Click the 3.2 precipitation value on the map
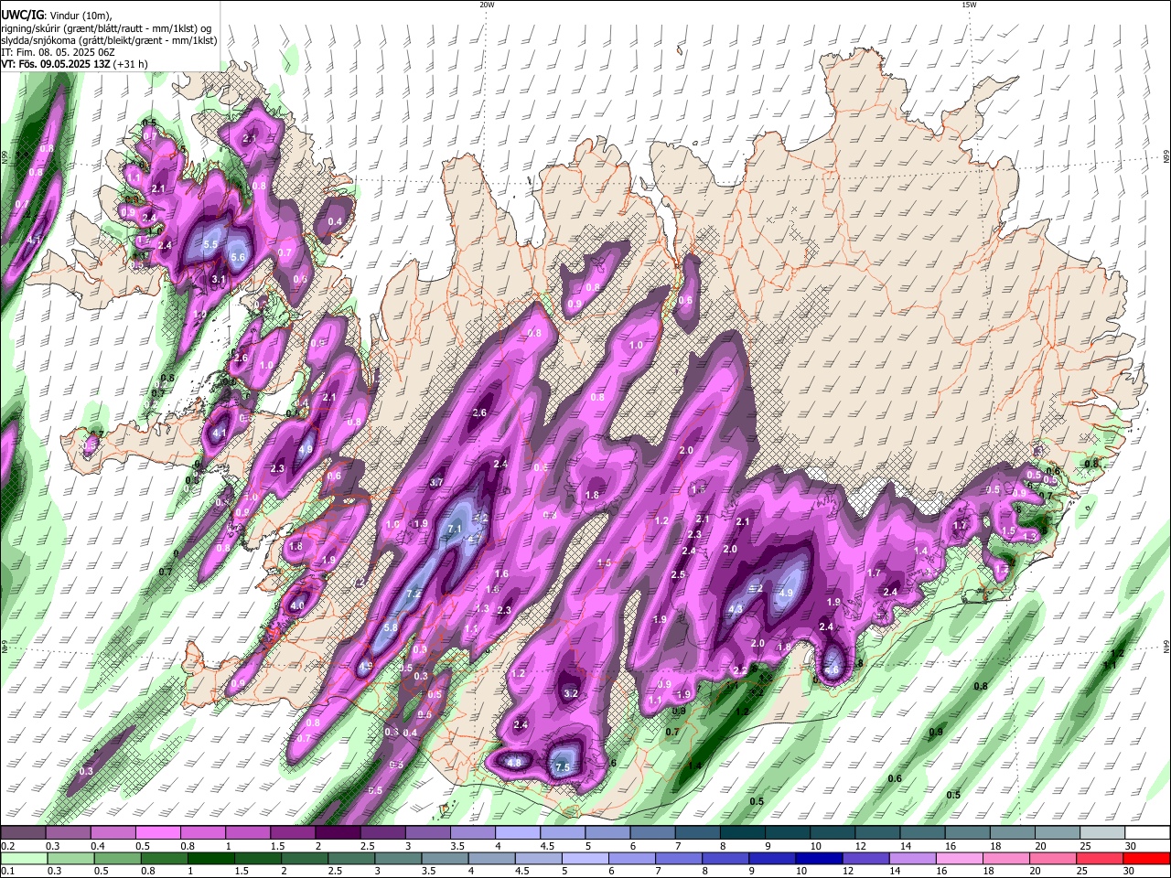 click(x=571, y=693)
